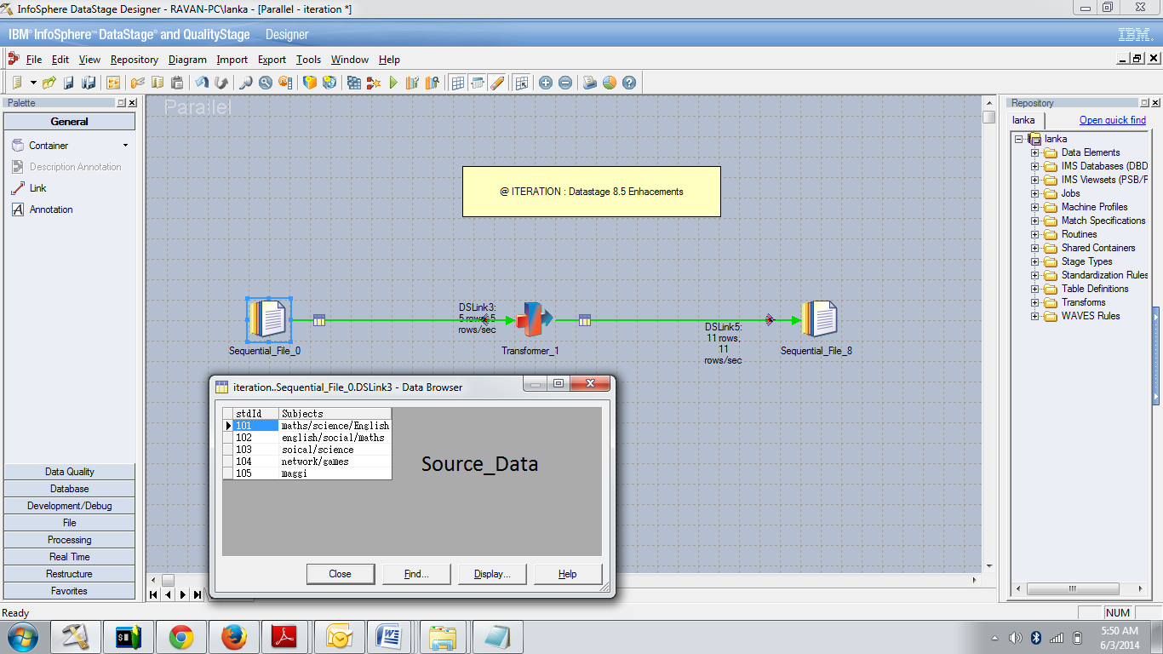Click the pie chart report icon
This screenshot has height=654, width=1163.
coord(610,83)
